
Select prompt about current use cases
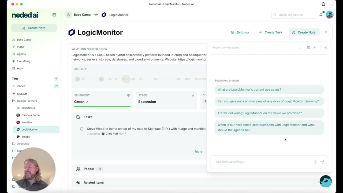tap(269, 90)
